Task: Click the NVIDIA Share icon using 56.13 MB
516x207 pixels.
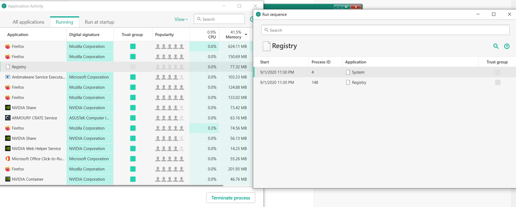Action: [x=8, y=138]
